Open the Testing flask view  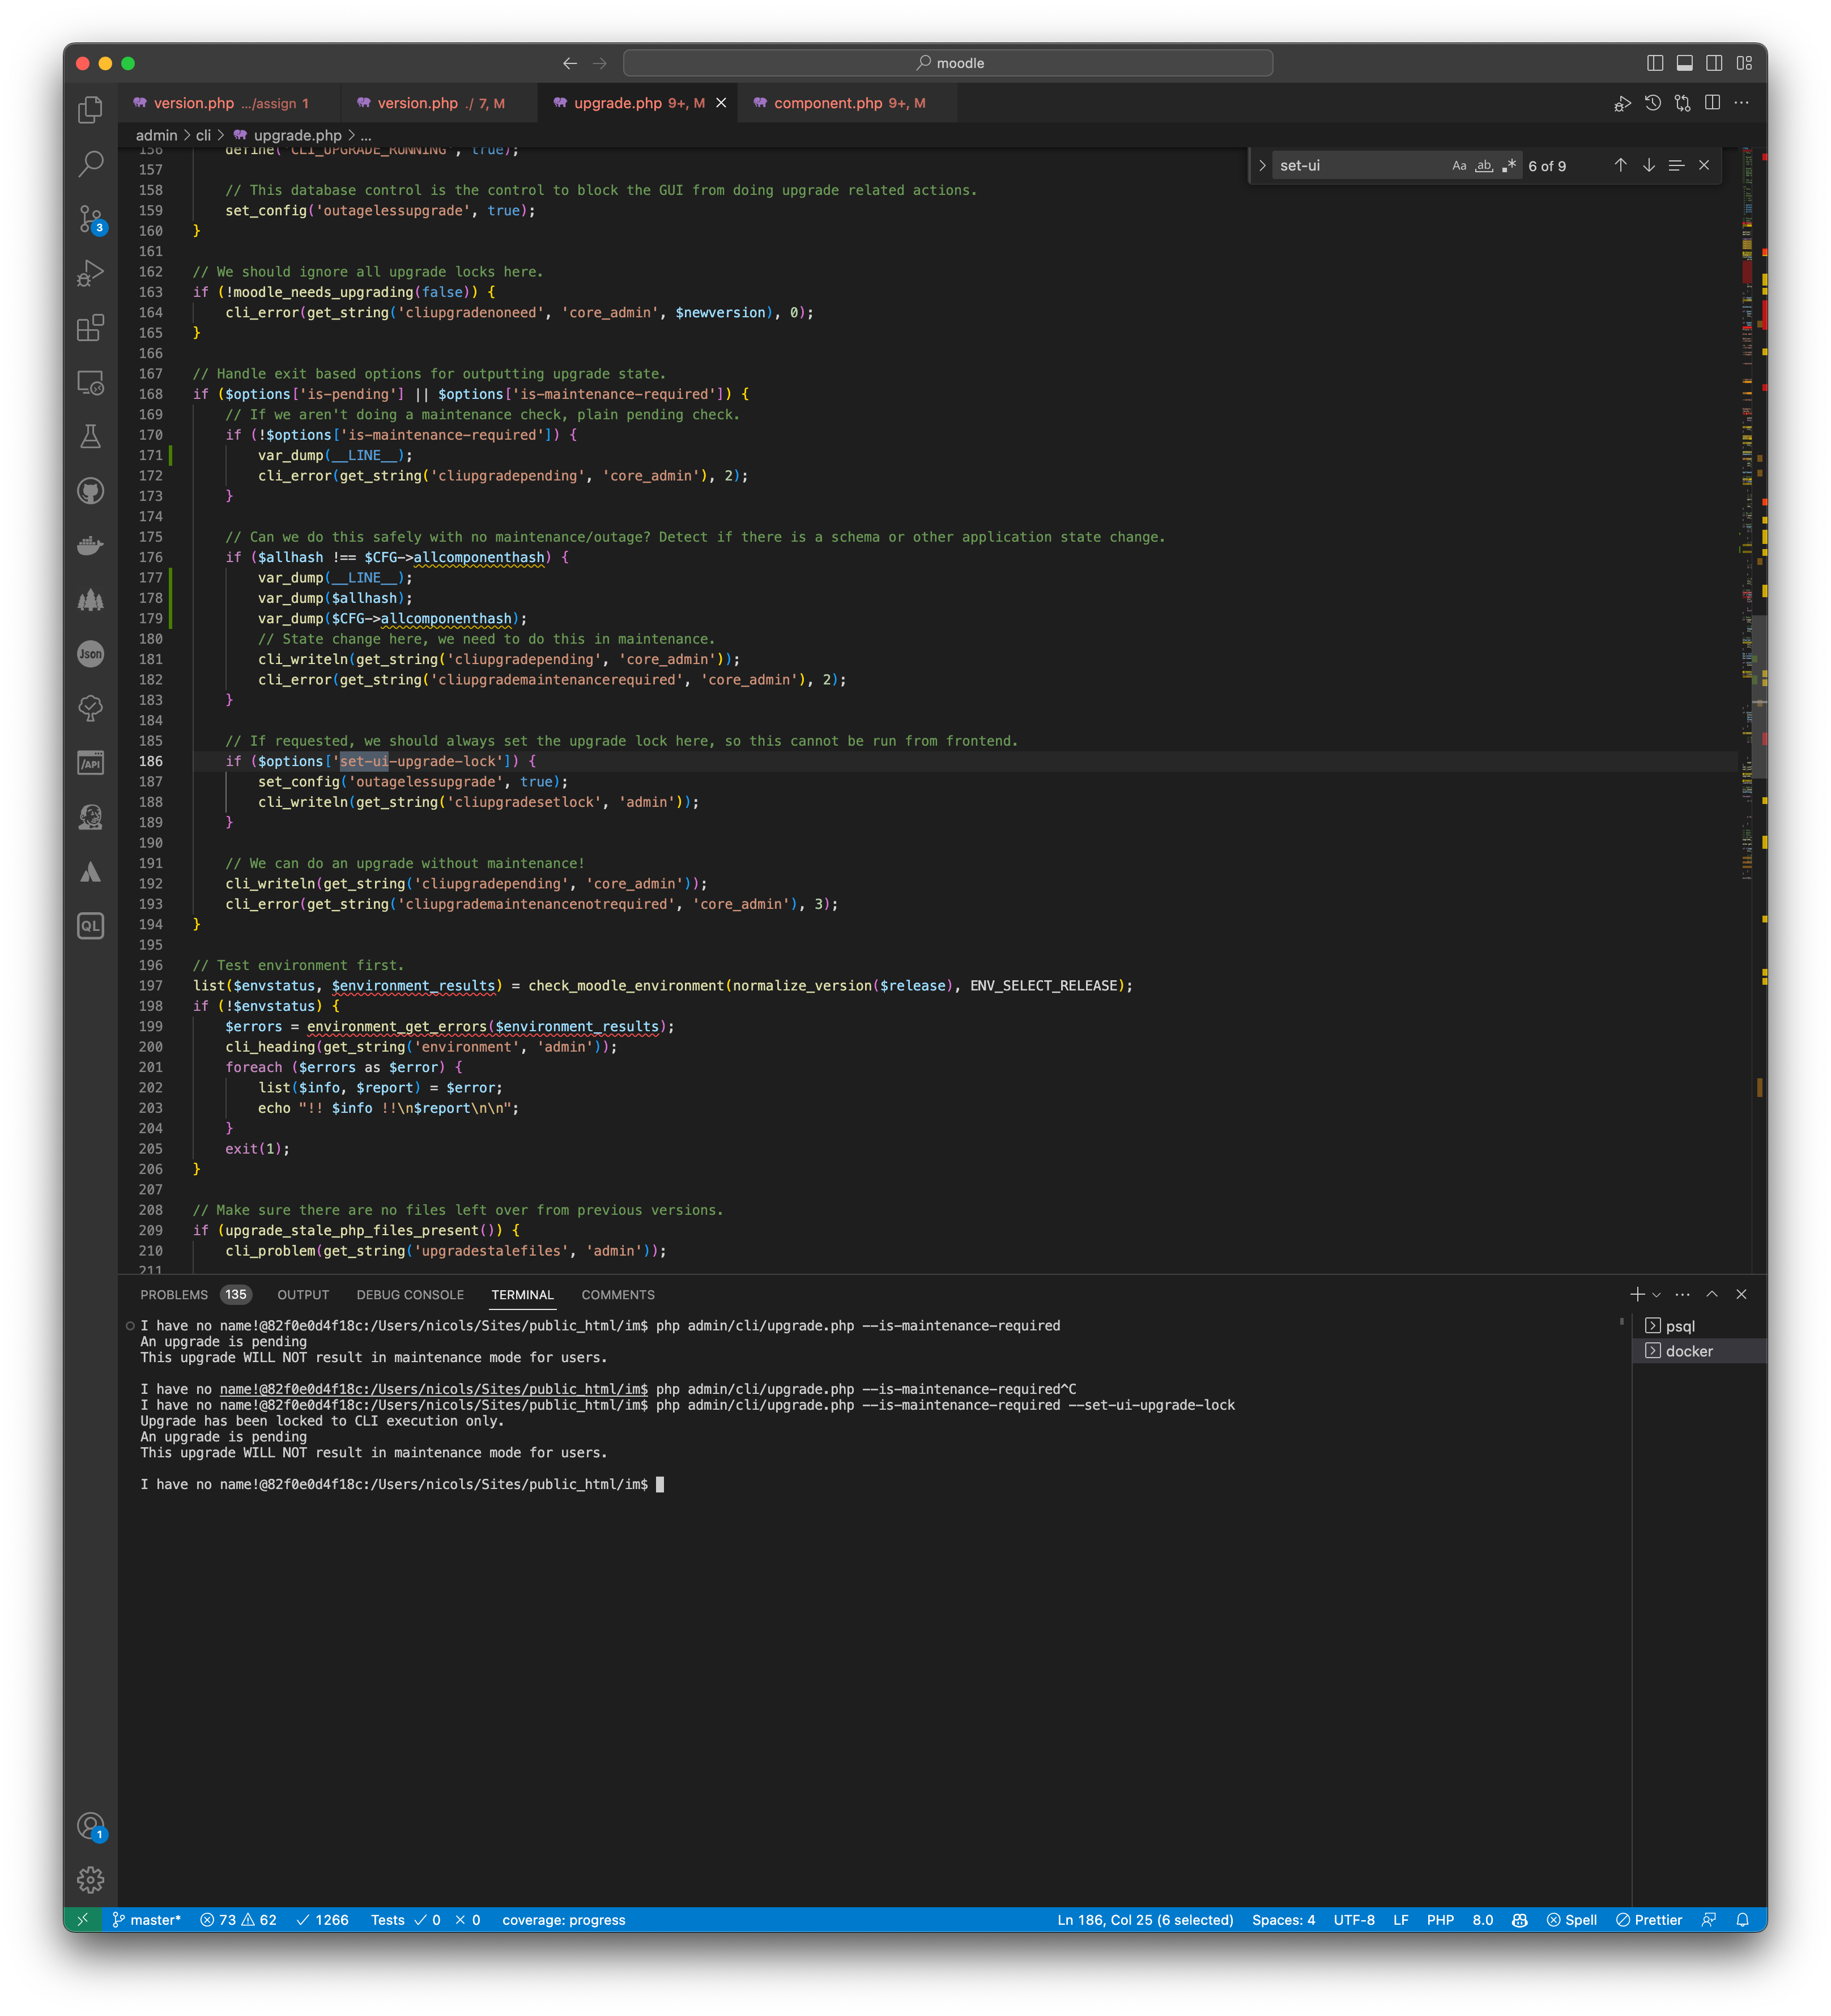90,436
